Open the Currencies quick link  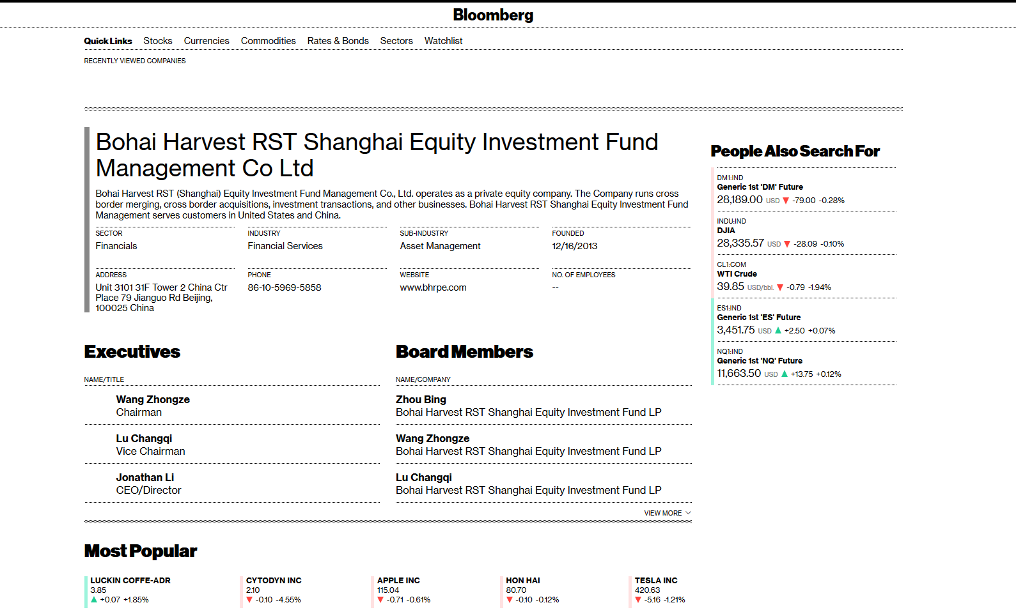point(207,41)
